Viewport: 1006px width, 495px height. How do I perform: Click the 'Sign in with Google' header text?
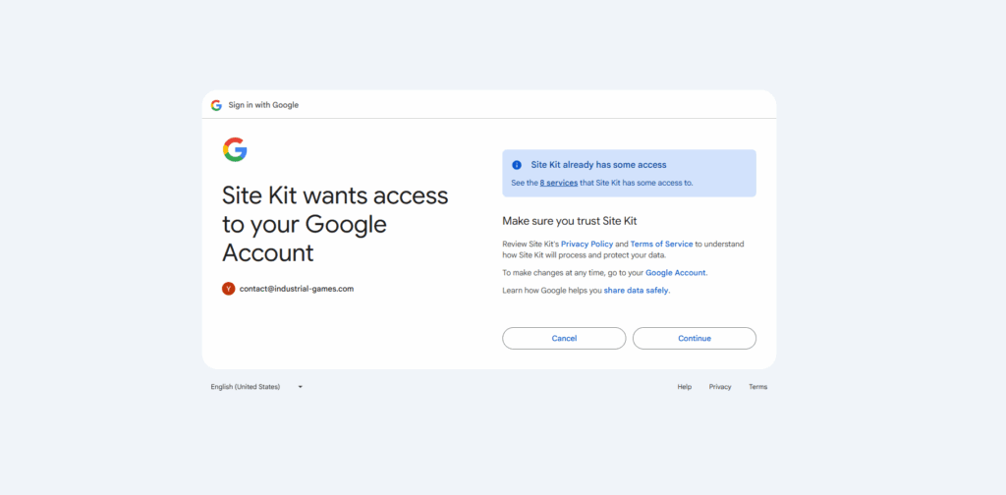click(x=263, y=105)
